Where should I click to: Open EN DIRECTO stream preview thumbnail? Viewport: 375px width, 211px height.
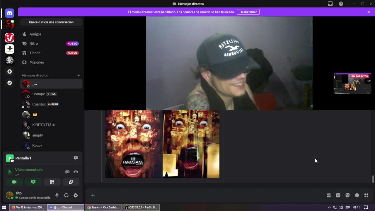352,84
